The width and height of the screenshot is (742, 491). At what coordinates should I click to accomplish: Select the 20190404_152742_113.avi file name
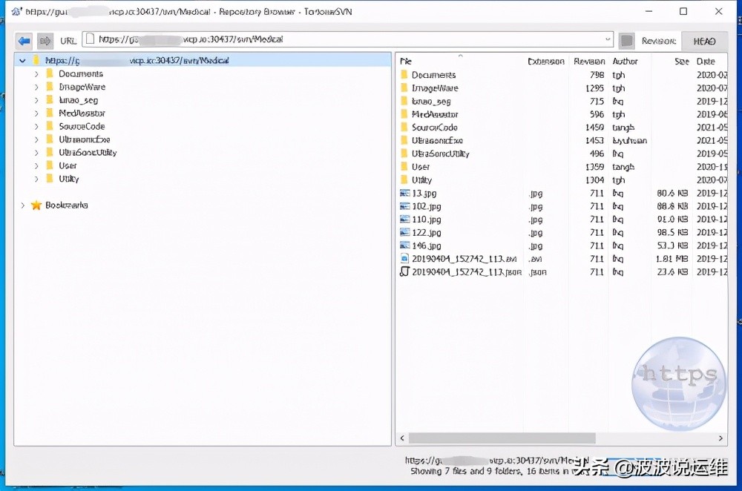[x=464, y=259]
